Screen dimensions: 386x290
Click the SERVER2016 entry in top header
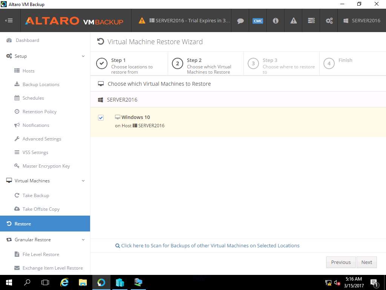point(362,21)
